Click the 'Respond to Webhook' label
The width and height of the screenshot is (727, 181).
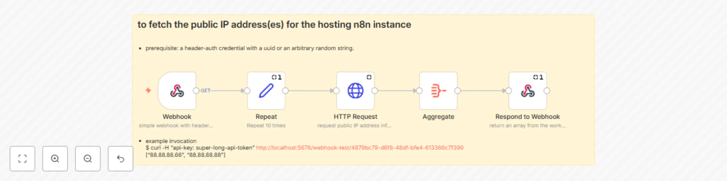528,116
